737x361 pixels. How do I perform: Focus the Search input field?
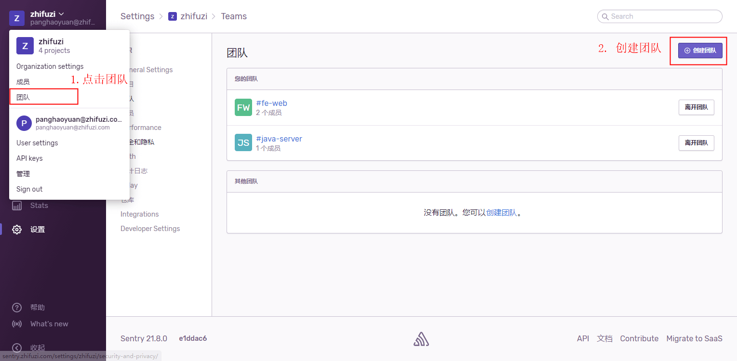pos(660,16)
